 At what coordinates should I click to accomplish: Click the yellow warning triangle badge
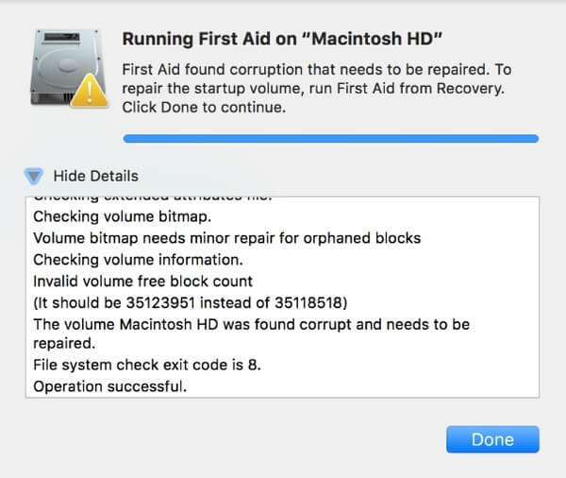tap(90, 91)
